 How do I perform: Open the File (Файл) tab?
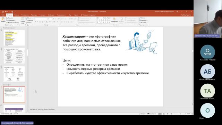point(3,15)
